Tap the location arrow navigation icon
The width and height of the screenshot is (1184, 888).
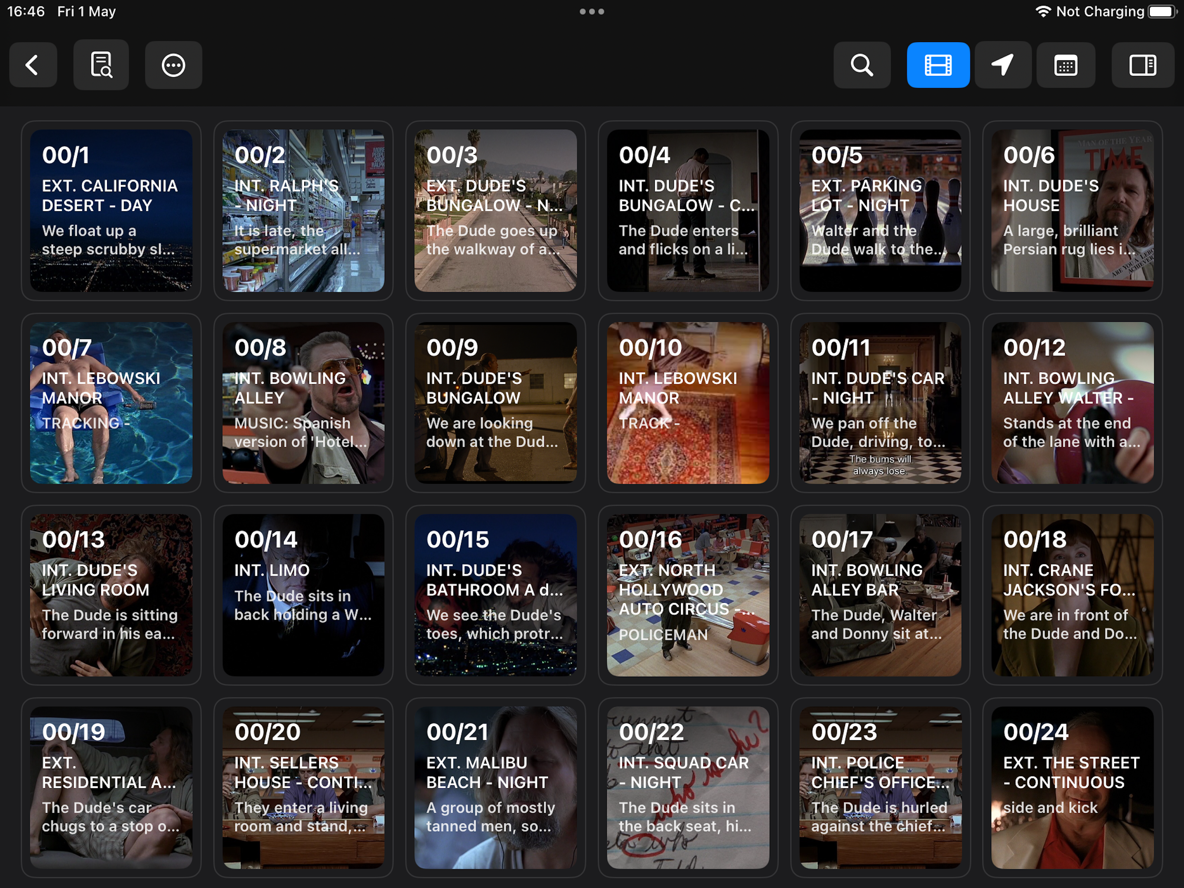point(1002,65)
